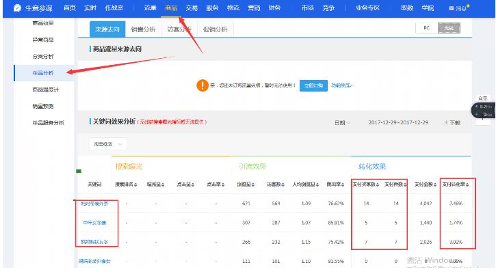Click the 生意参谋 logo icon
The image size is (496, 276).
coord(17,8)
